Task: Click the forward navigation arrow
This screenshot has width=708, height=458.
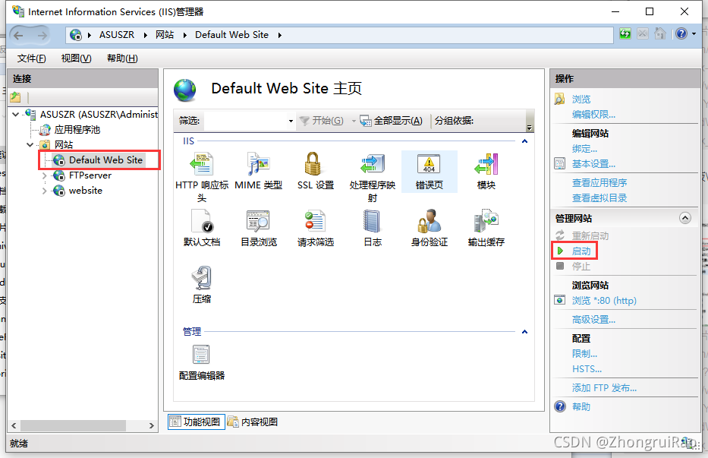Action: (42, 35)
